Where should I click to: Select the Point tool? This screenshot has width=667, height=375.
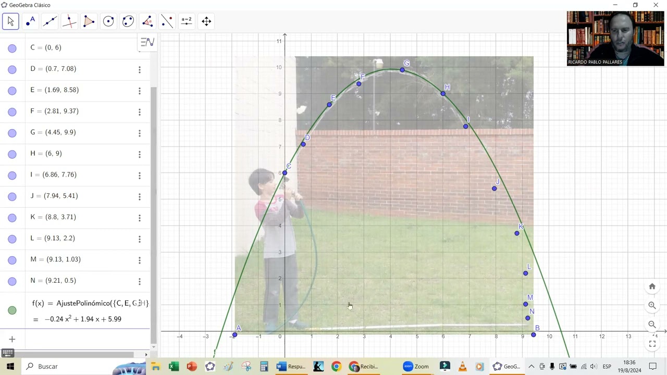click(x=30, y=21)
